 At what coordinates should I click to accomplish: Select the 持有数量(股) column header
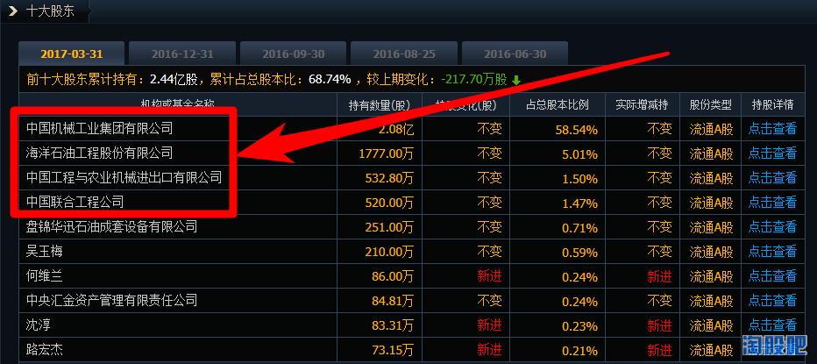click(380, 105)
